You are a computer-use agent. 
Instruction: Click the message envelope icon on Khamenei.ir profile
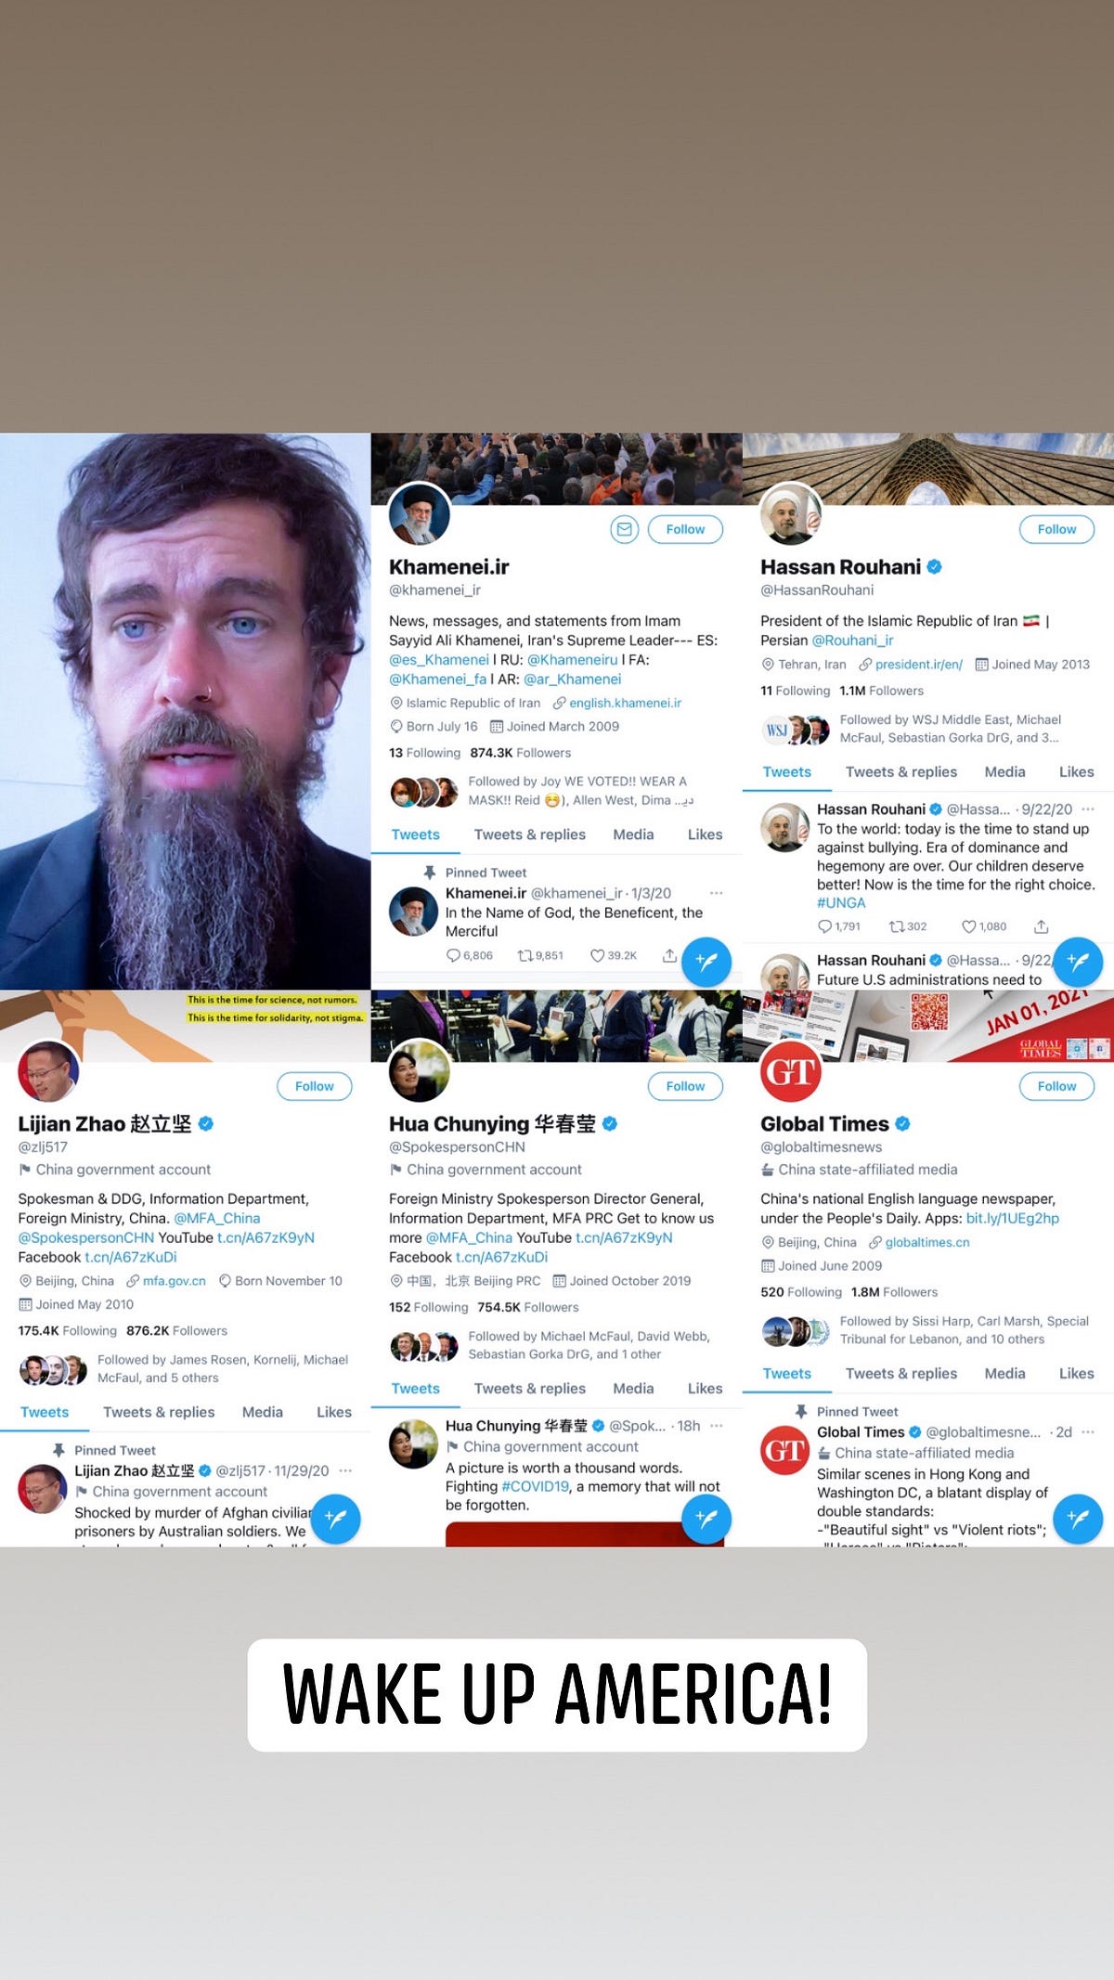(624, 529)
